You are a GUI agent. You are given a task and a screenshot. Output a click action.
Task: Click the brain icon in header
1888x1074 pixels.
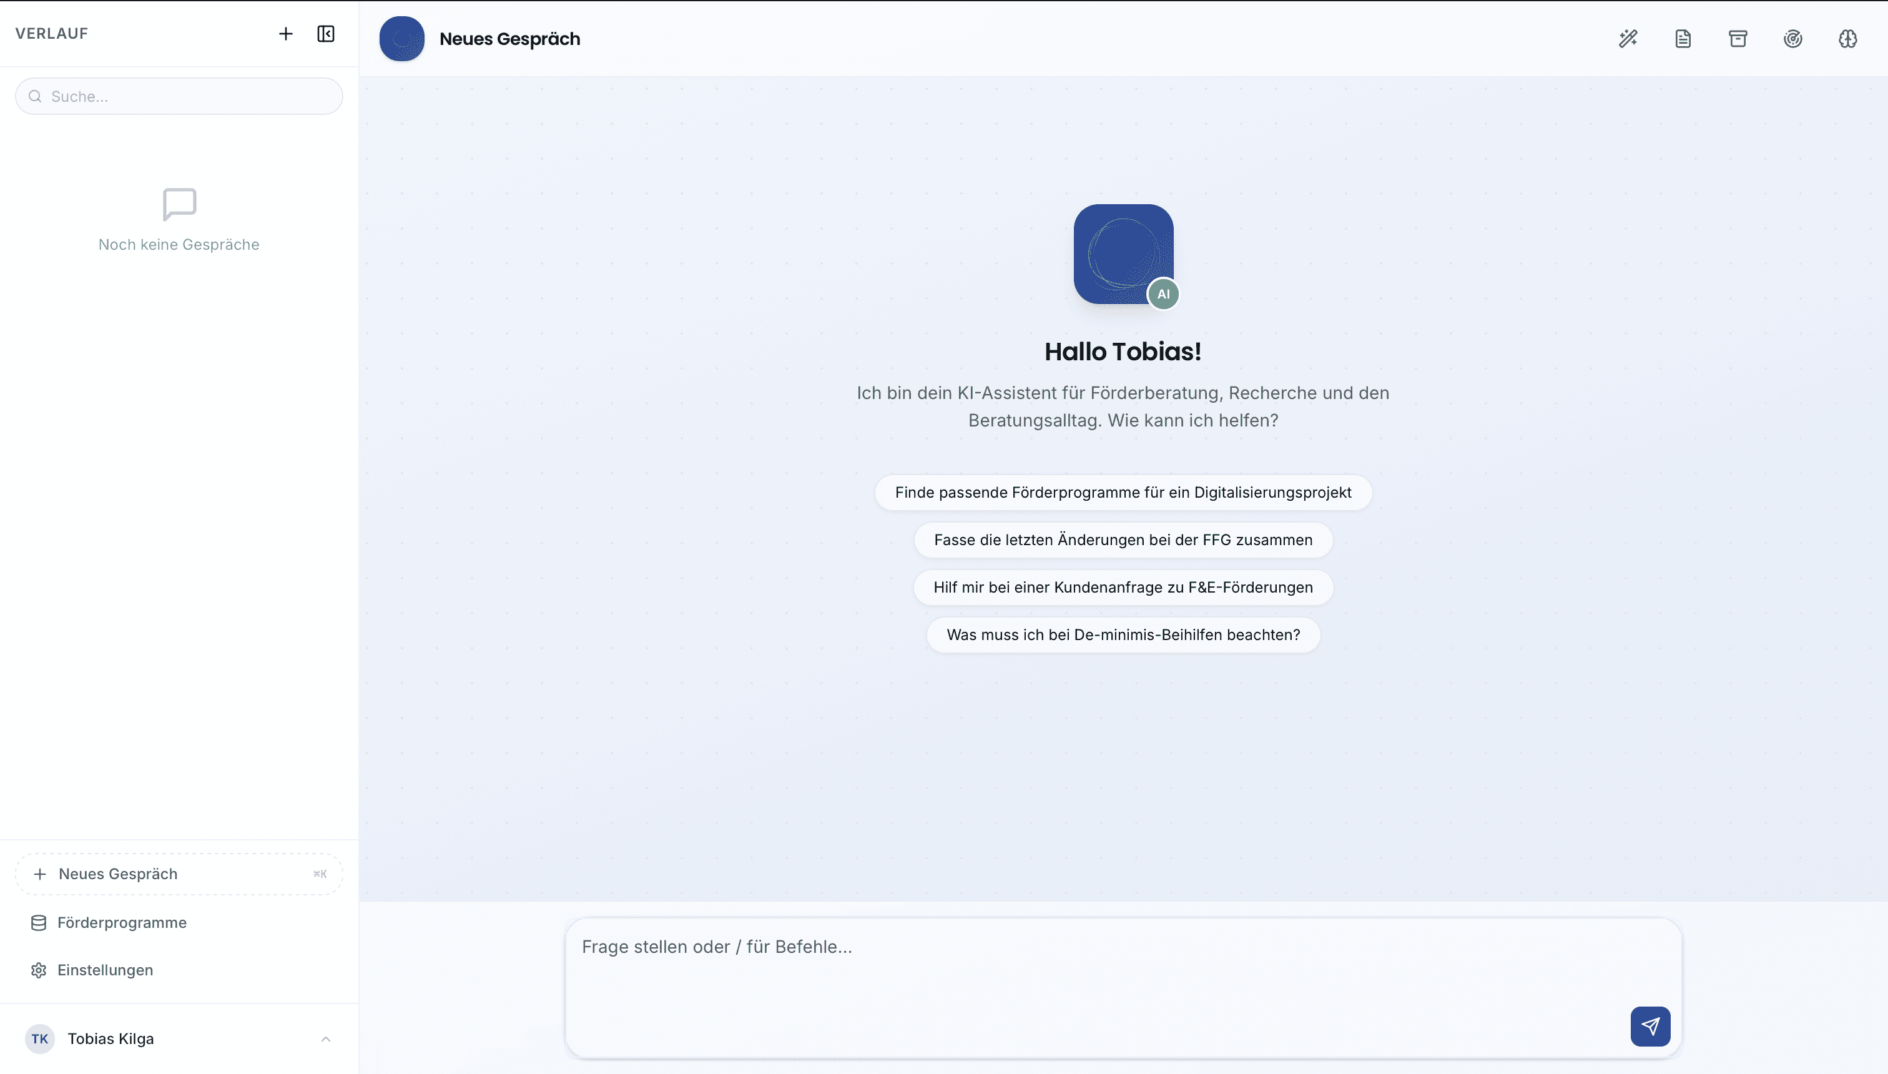pos(1847,38)
